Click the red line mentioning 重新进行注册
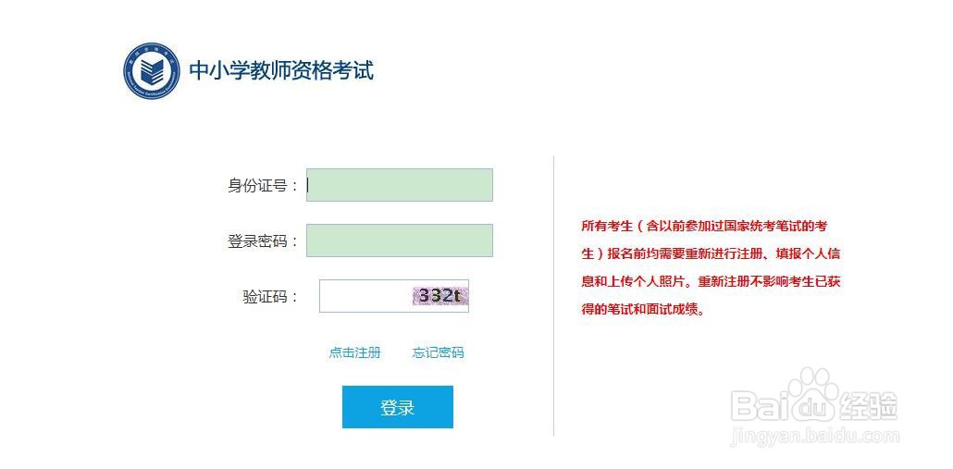953x469 pixels. tap(711, 253)
